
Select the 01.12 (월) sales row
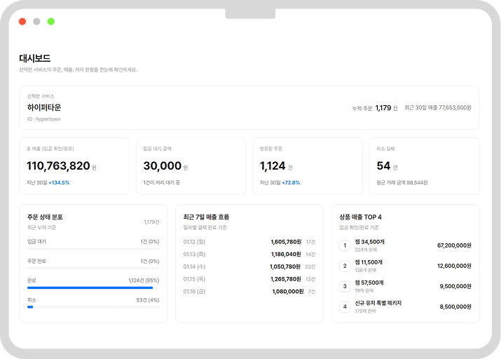[x=249, y=241]
